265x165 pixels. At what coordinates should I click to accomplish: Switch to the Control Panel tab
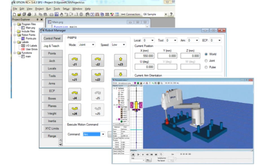(x=52, y=39)
